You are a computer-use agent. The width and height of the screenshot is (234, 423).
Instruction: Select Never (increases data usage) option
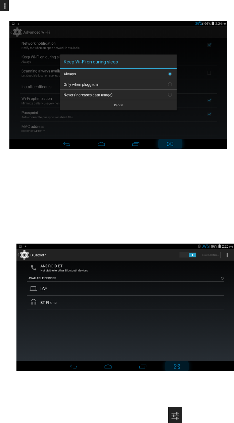point(118,95)
